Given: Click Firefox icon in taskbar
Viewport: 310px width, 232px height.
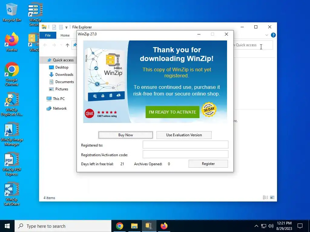Looking at the screenshot, I should click(x=164, y=226).
